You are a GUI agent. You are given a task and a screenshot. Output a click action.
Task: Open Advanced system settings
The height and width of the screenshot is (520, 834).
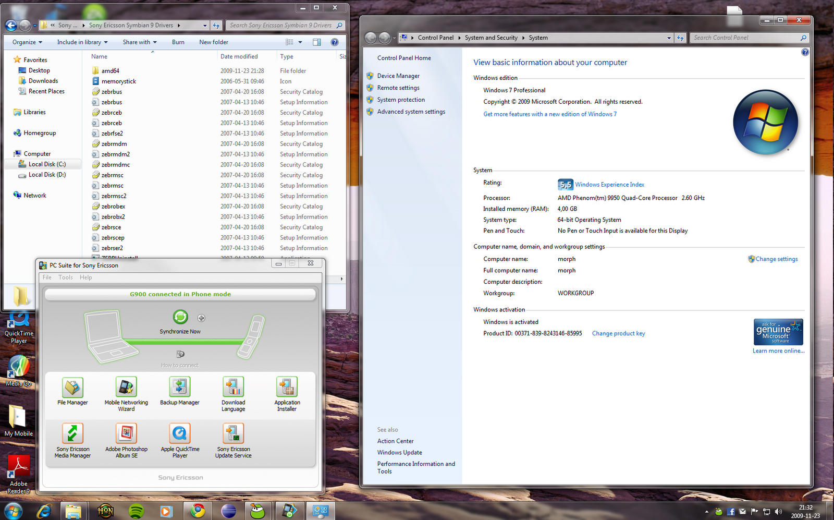coord(411,112)
